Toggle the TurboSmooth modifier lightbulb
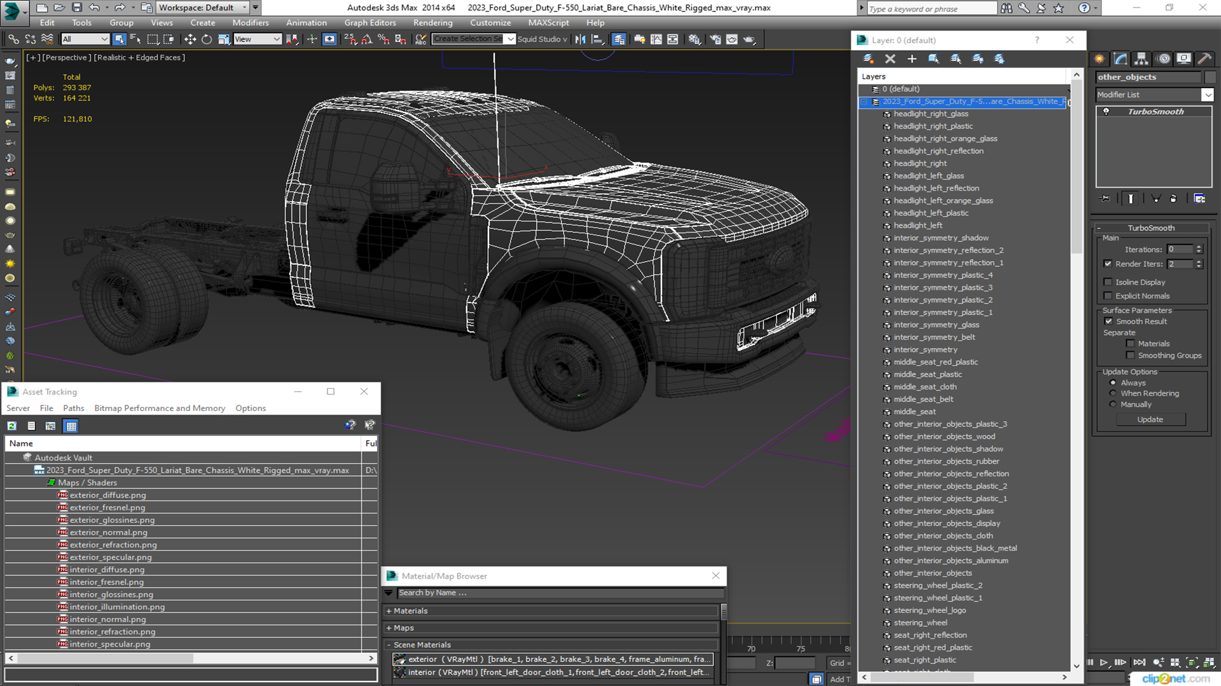The image size is (1221, 686). tap(1107, 112)
